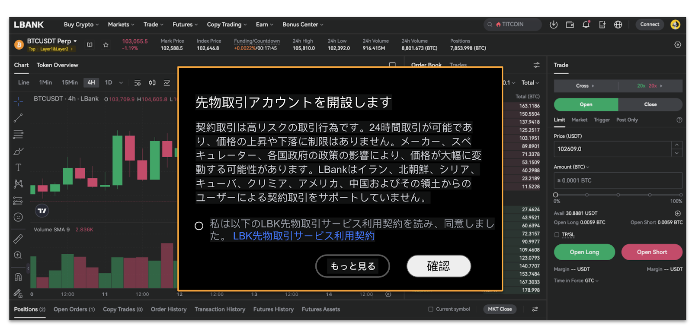Select the Market order tab

pyautogui.click(x=579, y=120)
